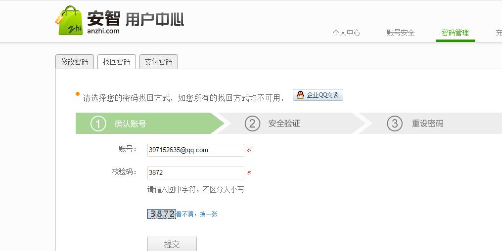The width and height of the screenshot is (502, 251).
Task: Click the 看不清，换一张 refresh link
Action: [x=197, y=214]
